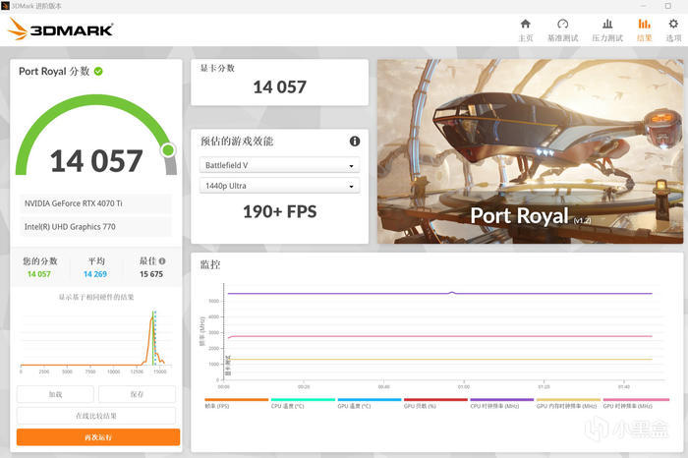This screenshot has width=688, height=458.
Task: Open the Home (主页) icon
Action: tap(525, 25)
